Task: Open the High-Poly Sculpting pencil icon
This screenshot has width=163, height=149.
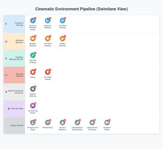Action: (33, 55)
